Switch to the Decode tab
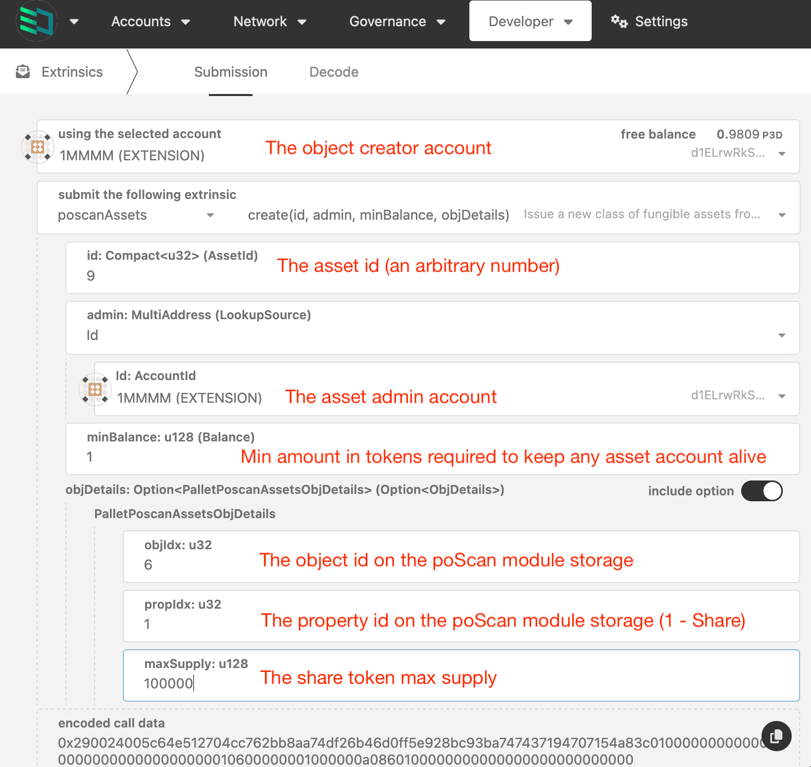This screenshot has width=811, height=767. (334, 72)
